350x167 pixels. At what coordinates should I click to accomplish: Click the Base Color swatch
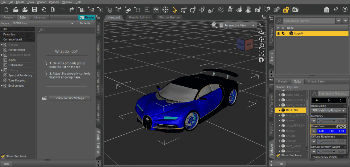[x=332, y=131]
